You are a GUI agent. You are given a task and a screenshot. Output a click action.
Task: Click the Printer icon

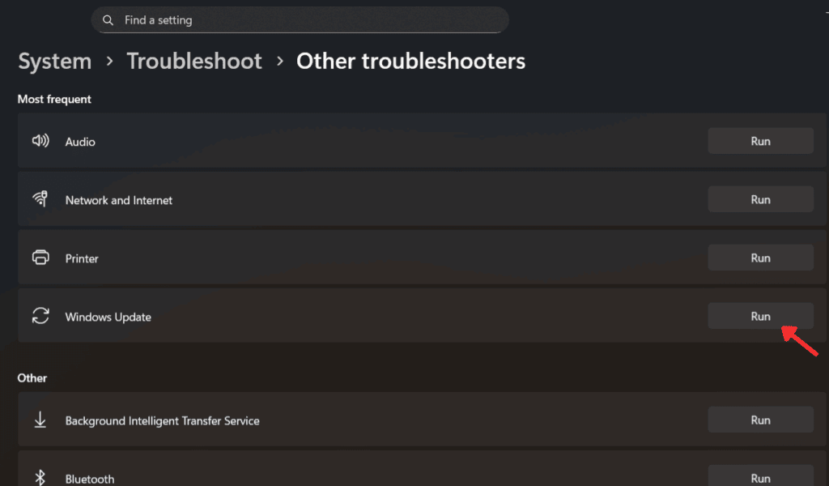click(40, 258)
